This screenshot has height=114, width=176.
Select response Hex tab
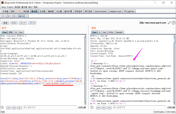(x=105, y=32)
